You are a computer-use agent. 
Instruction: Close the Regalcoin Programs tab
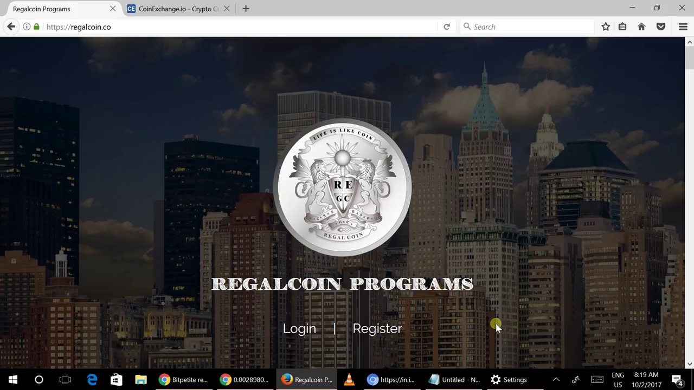tap(113, 9)
